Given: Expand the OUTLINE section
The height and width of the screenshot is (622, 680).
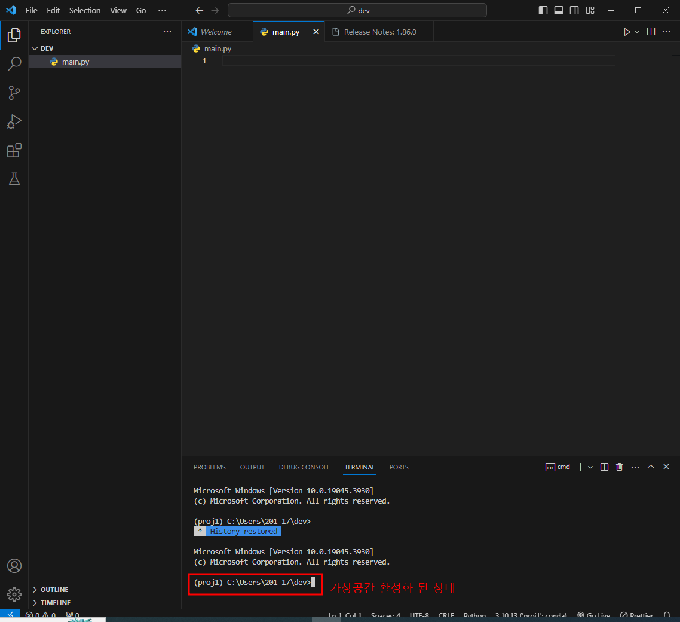Looking at the screenshot, I should pos(105,590).
